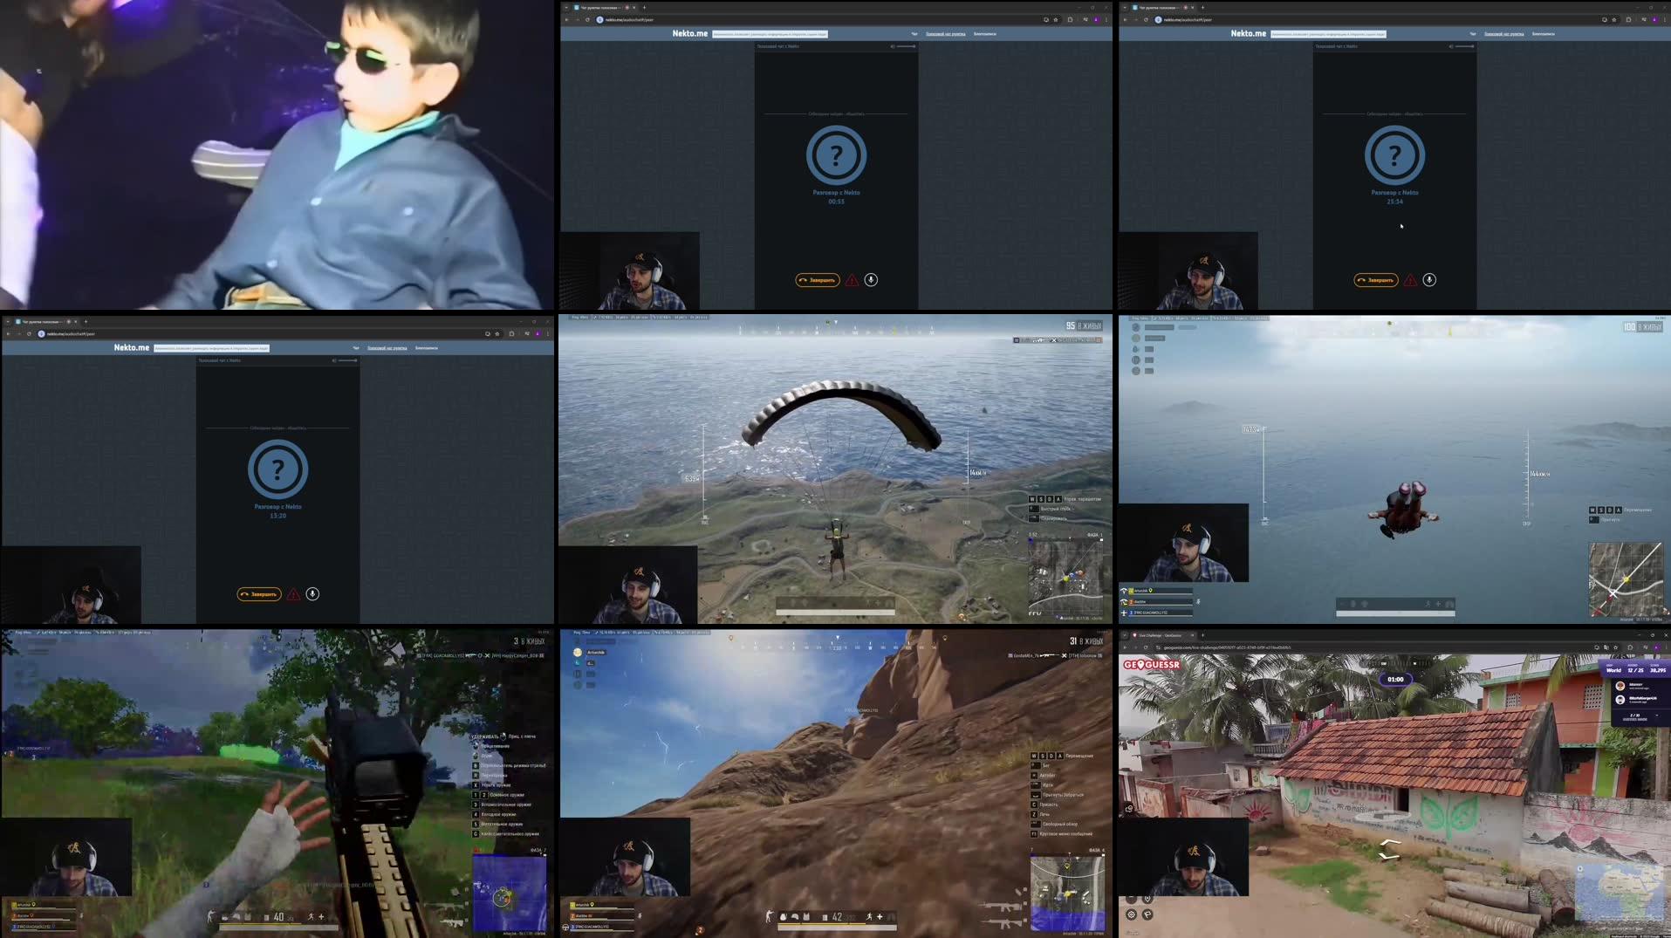This screenshot has width=1671, height=938.
Task: Open the minimap in the parachute game frame
Action: (x=1066, y=577)
